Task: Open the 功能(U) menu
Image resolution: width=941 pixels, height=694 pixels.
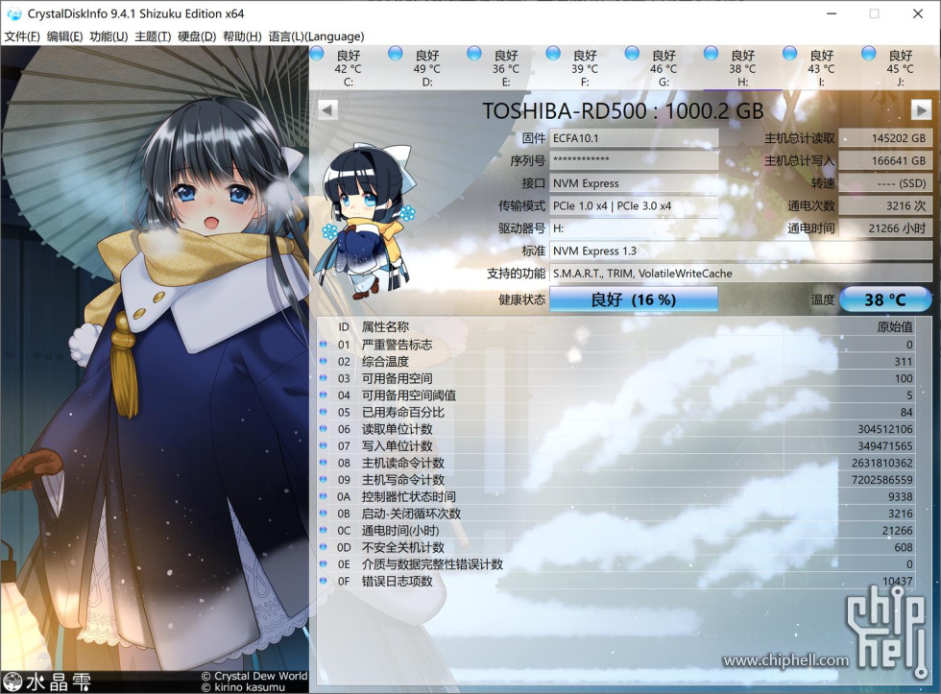Action: pyautogui.click(x=109, y=36)
